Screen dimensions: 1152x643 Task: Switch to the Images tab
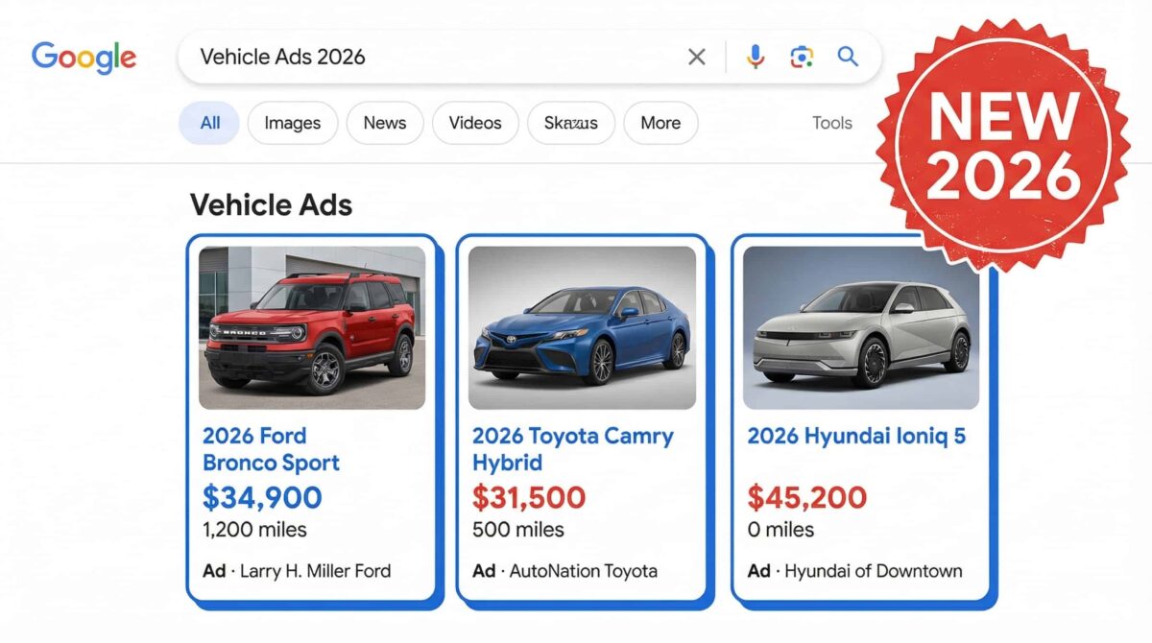pyautogui.click(x=293, y=123)
